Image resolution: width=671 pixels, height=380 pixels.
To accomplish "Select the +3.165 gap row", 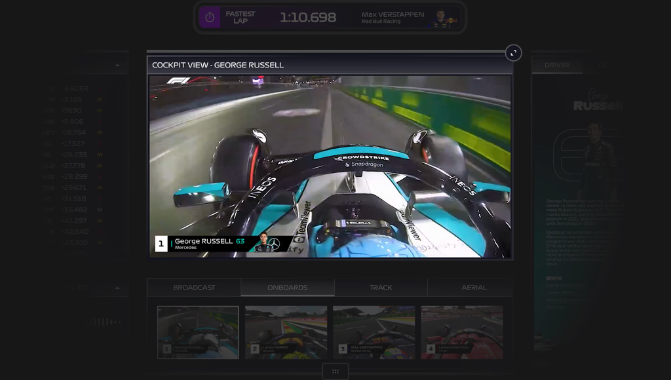I will [74, 100].
